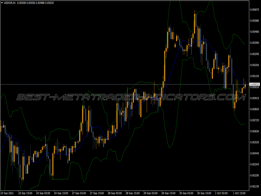
Task: Click the 0.93105 price axis label
Action: 255,76
